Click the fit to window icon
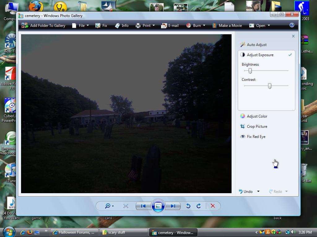The image size is (317, 237). pyautogui.click(x=126, y=206)
